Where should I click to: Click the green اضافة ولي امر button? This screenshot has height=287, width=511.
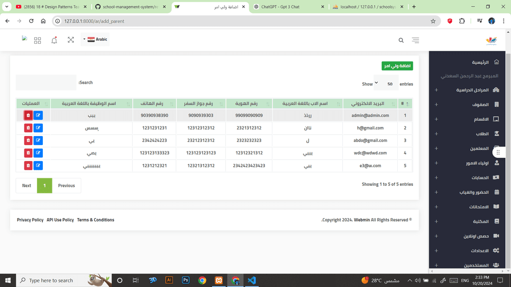point(397,66)
